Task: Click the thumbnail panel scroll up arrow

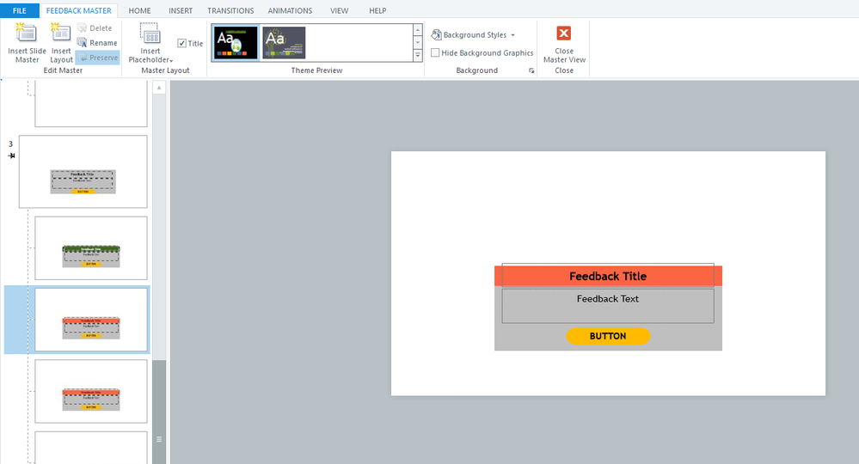Action: [159, 88]
